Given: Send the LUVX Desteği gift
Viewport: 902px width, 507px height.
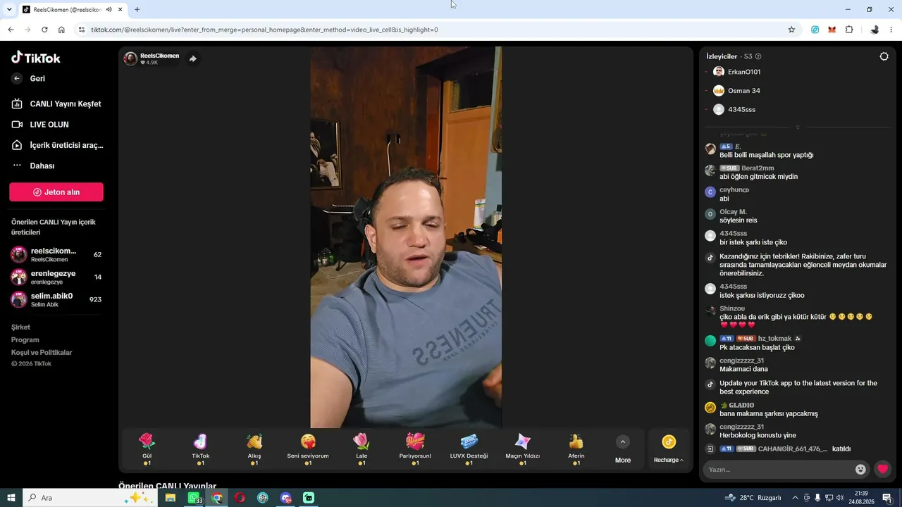Looking at the screenshot, I should click(x=469, y=449).
